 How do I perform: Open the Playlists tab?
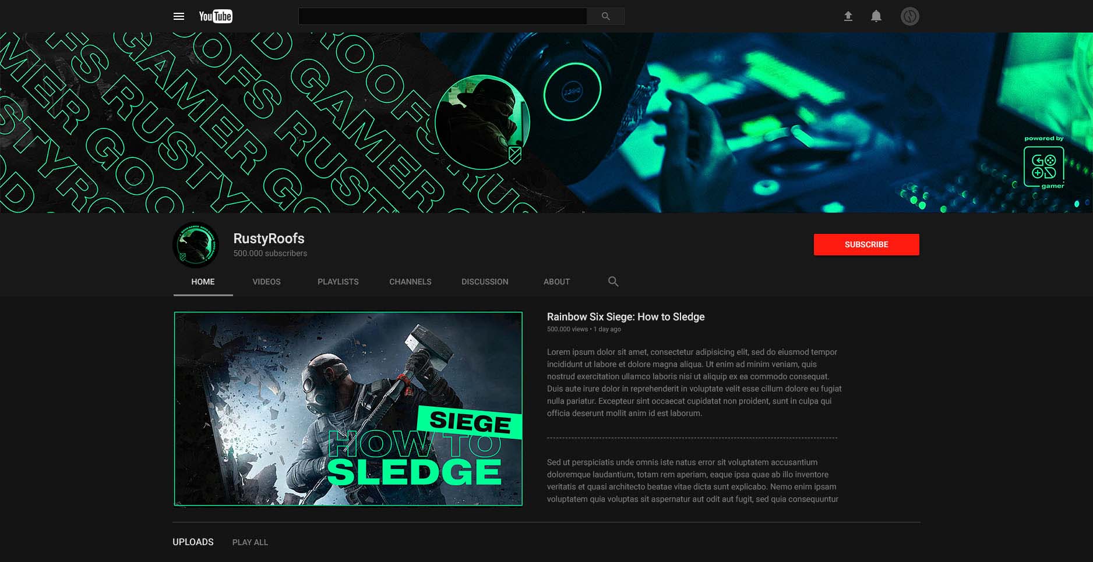click(x=338, y=282)
